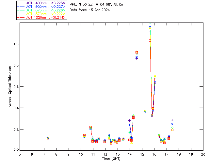The image size is (209, 167).
Task: Click the x-axis tick label 13
Action: pos(118,154)
